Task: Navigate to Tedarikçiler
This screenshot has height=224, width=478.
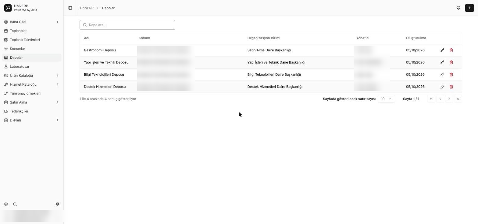Action: point(32,111)
